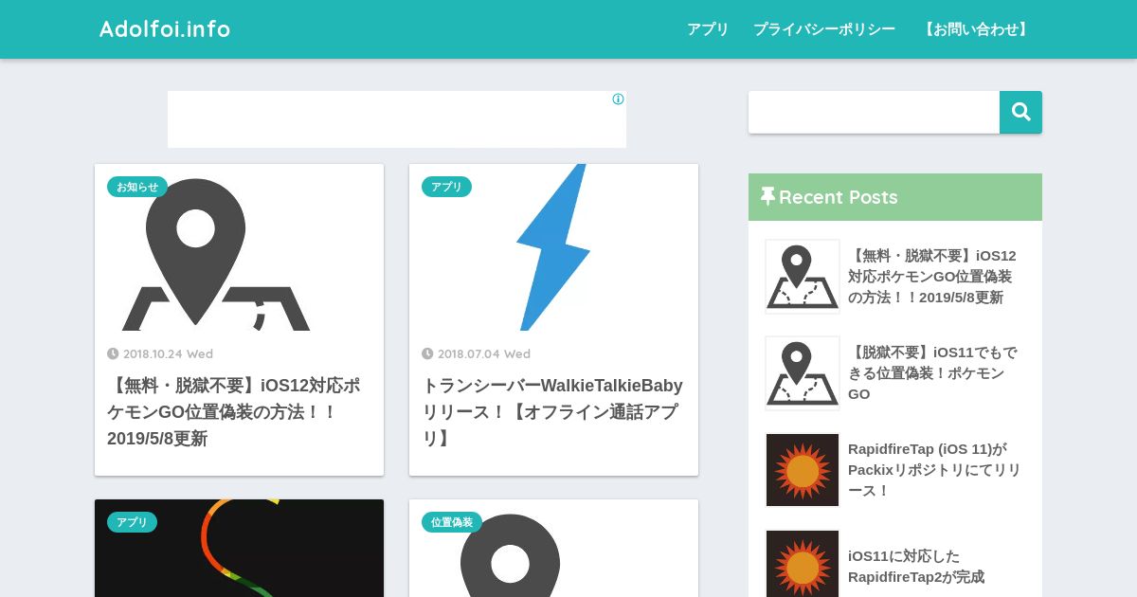Image resolution: width=1137 pixels, height=597 pixels.
Task: Click the search magnifier button
Action: 1020,112
